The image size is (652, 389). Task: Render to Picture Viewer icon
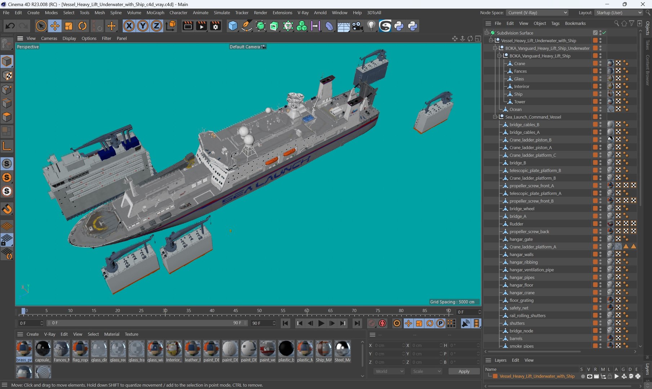click(x=201, y=26)
